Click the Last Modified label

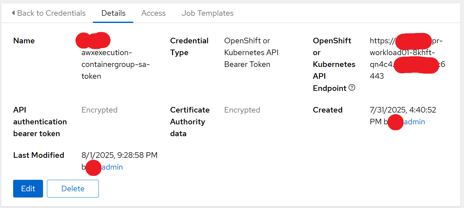38,155
